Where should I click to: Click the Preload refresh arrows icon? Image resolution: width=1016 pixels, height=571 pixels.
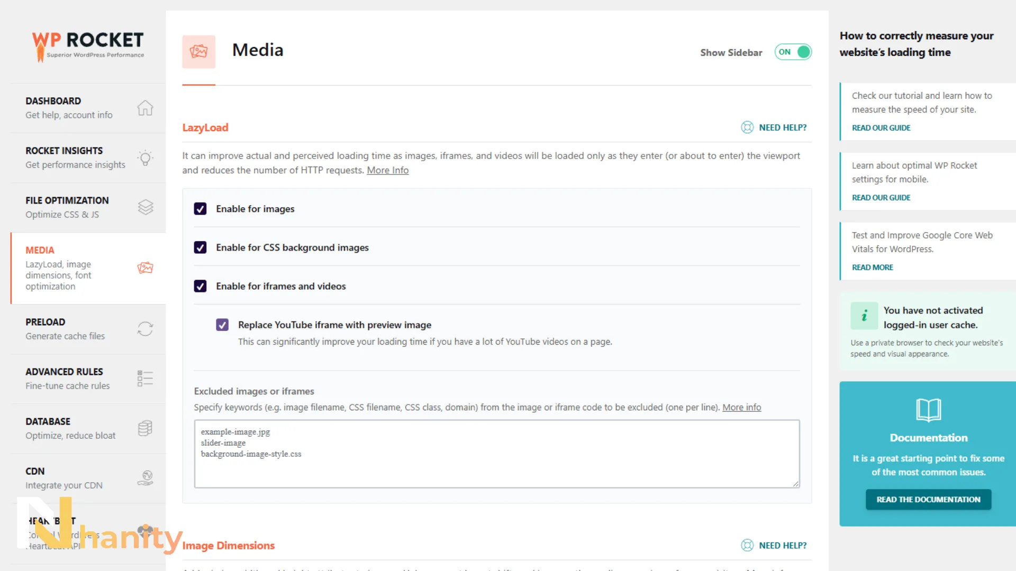pos(145,329)
